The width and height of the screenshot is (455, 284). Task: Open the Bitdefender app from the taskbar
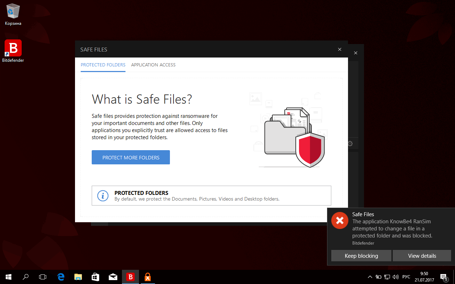(x=130, y=277)
